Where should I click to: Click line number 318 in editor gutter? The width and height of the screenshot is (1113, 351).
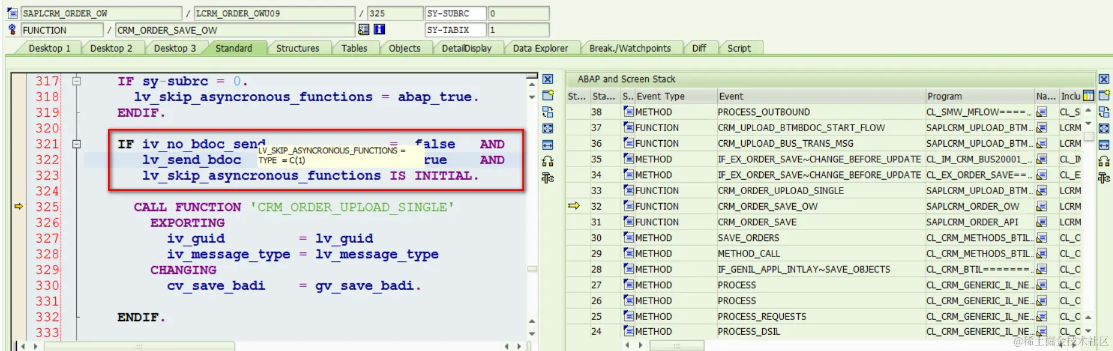tap(47, 97)
